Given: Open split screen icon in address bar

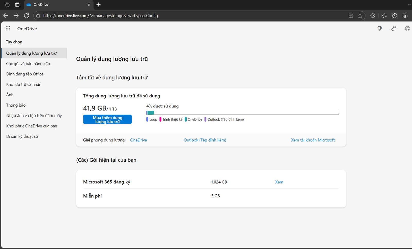Looking at the screenshot, I should 351,16.
